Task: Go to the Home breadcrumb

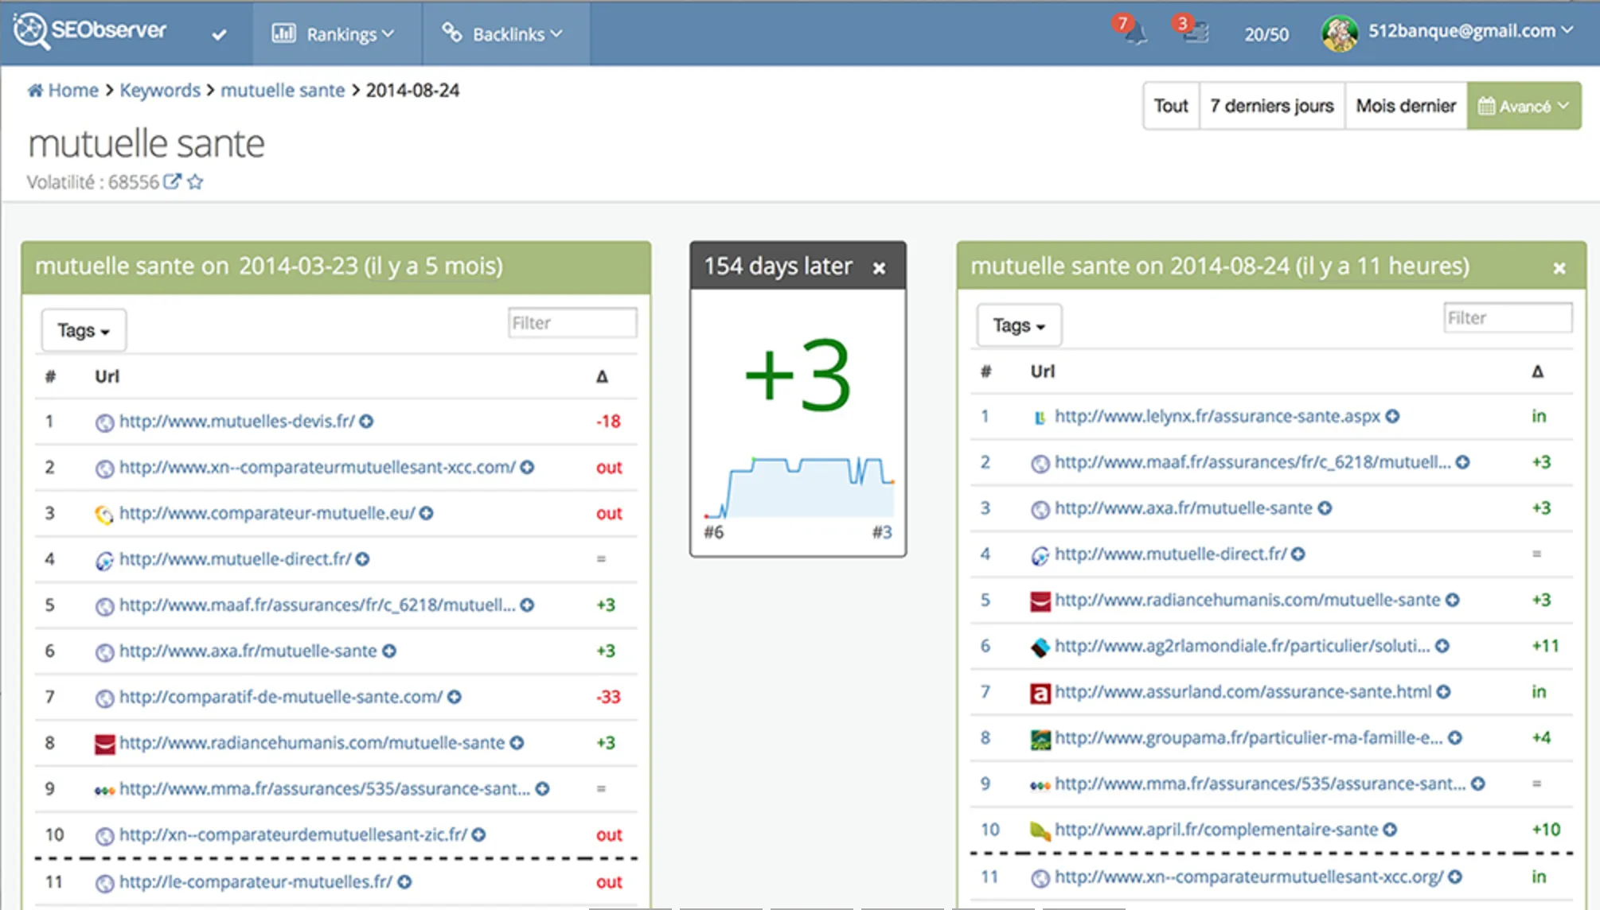Action: (63, 90)
